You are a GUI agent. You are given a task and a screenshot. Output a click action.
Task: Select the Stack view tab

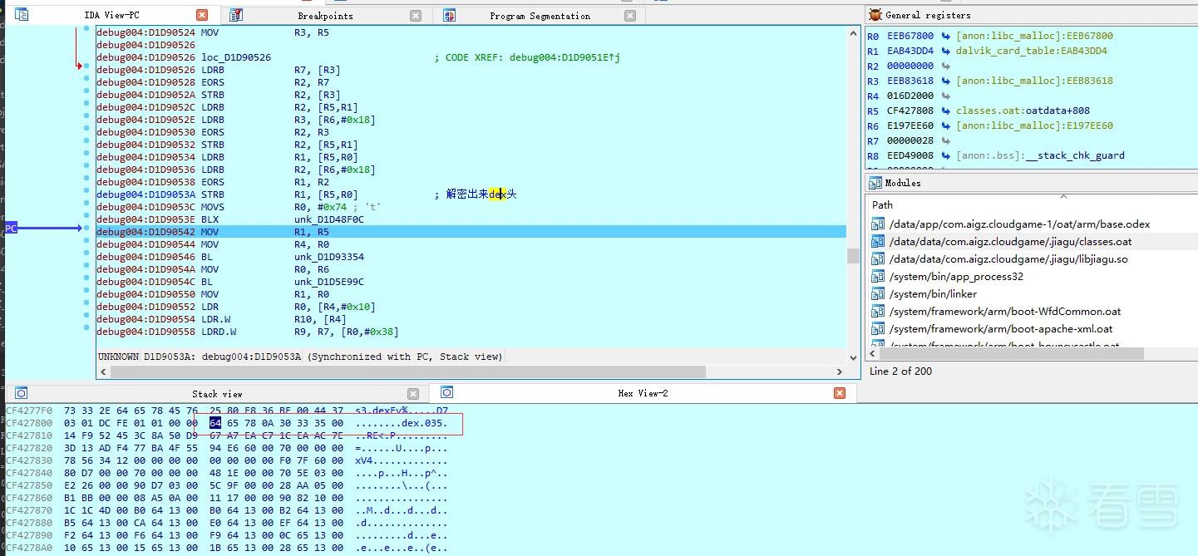coord(217,394)
